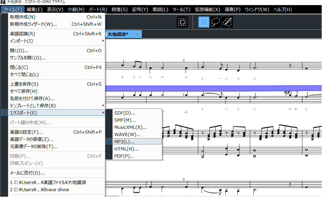The image size is (322, 197).
Task: Choose the lasso selection tool
Action: [x=215, y=22]
